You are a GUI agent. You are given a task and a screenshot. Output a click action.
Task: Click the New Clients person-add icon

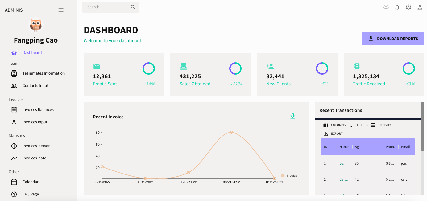coord(270,66)
